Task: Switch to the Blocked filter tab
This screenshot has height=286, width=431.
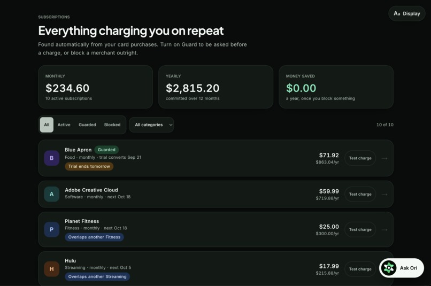Action: pos(112,125)
